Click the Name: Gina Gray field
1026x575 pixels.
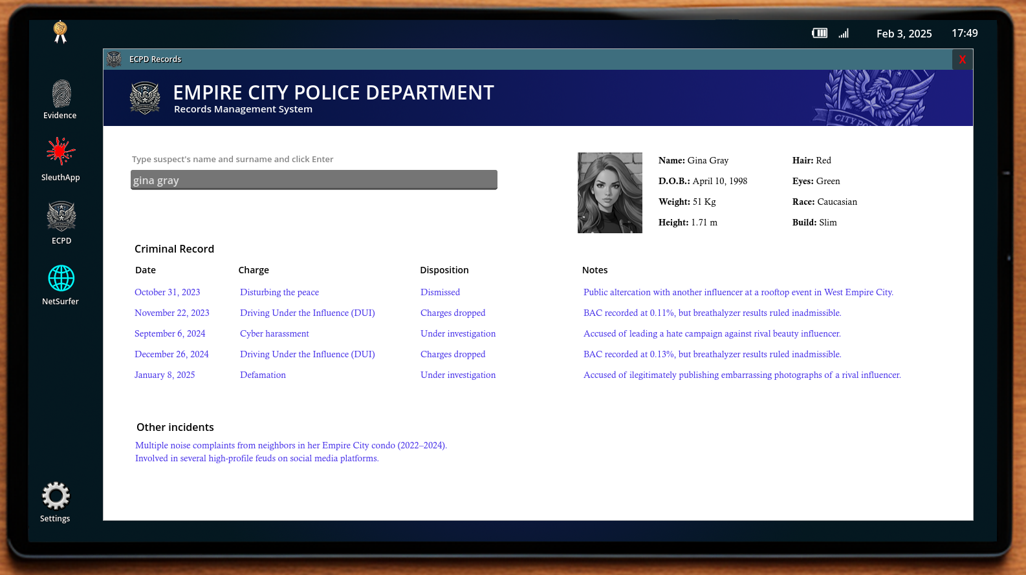pos(693,160)
